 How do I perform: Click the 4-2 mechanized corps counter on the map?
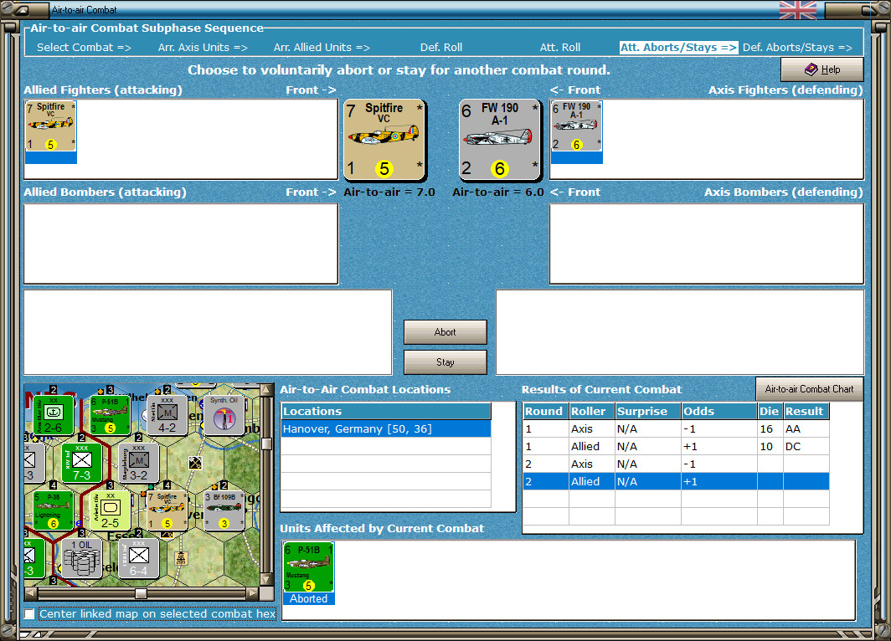pos(167,415)
